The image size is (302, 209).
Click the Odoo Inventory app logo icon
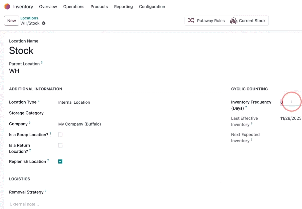(x=7, y=7)
